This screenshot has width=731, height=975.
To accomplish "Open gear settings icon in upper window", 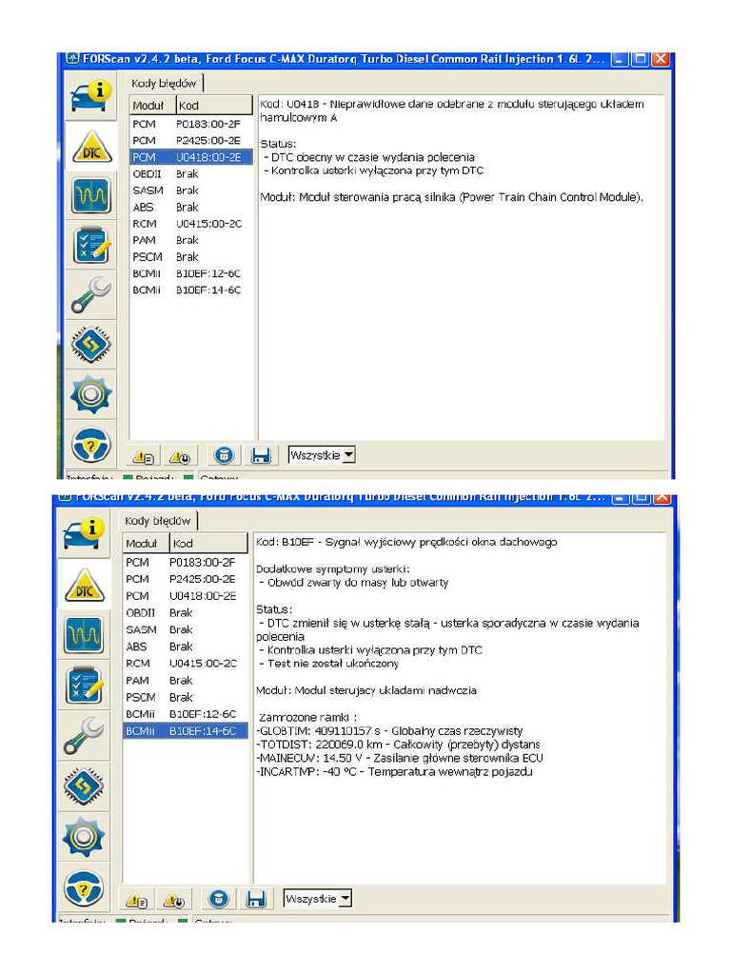I will [90, 394].
